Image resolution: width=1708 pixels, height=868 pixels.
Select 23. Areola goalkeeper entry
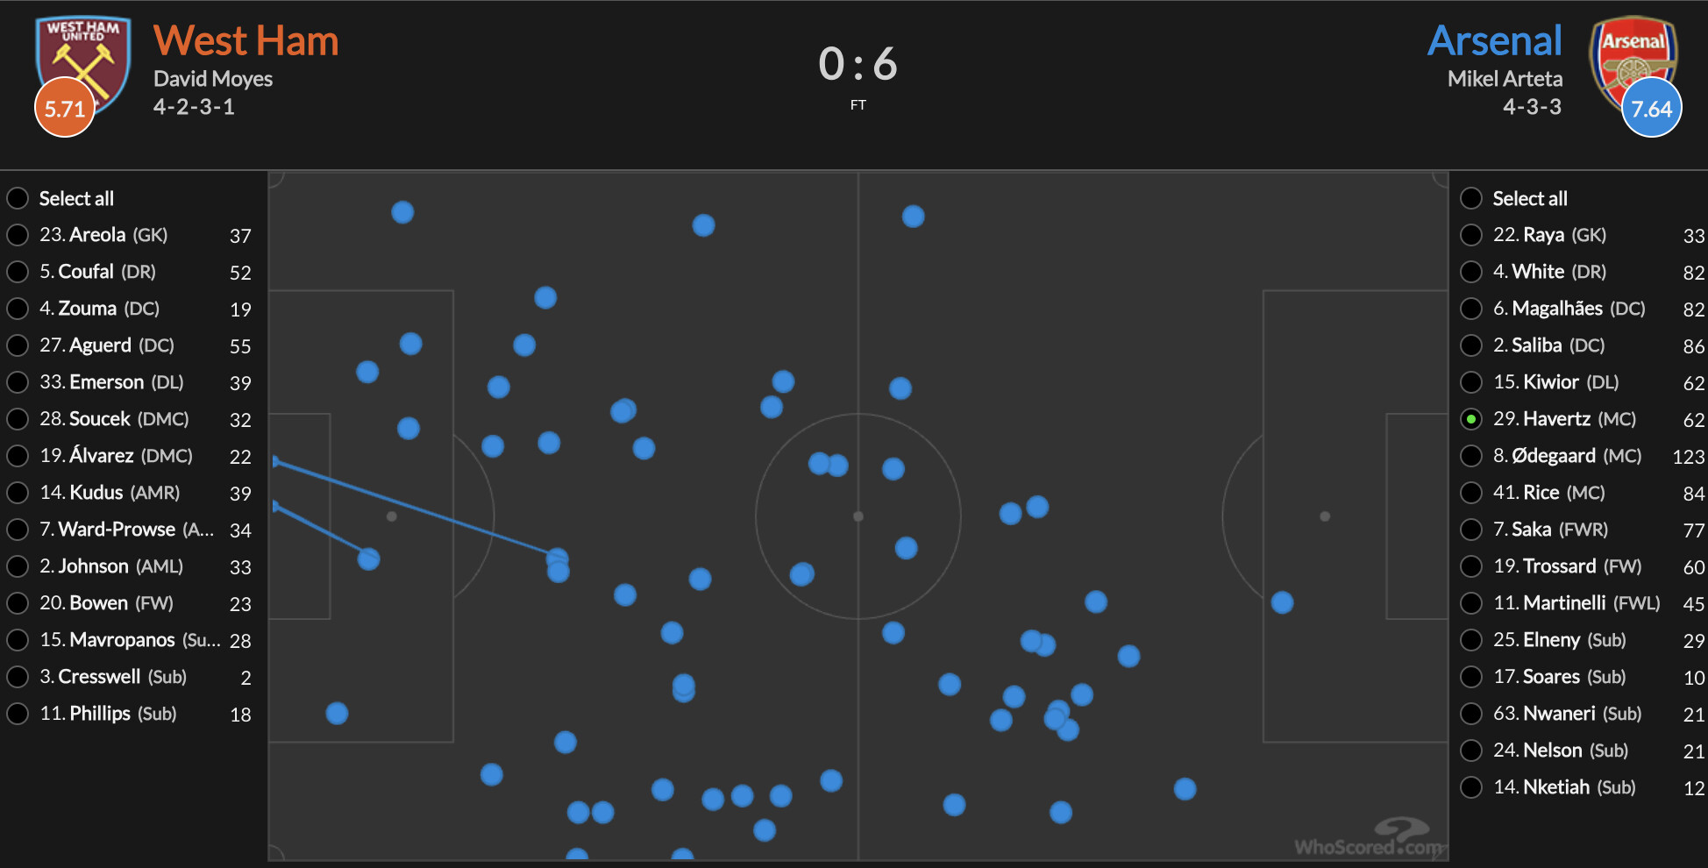tap(18, 235)
